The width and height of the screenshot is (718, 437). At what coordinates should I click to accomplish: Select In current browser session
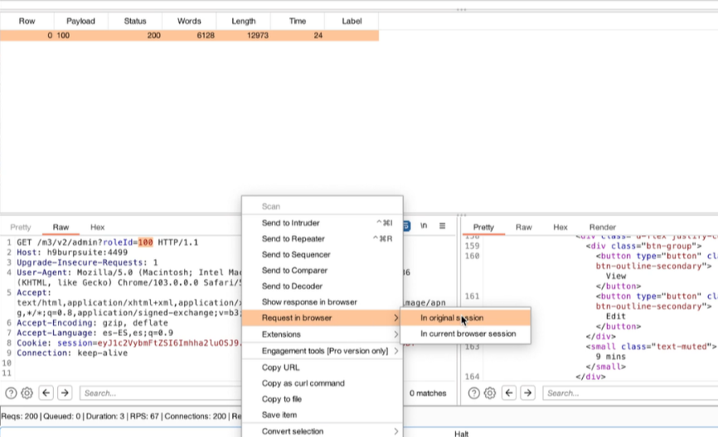click(x=466, y=334)
